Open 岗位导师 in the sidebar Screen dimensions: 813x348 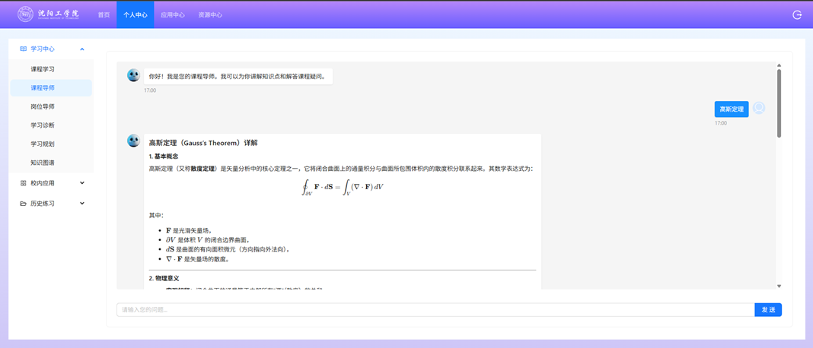pyautogui.click(x=43, y=106)
